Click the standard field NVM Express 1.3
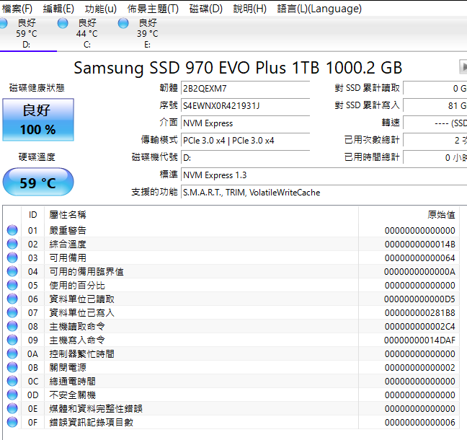Viewport: 467px width, 440px height. point(324,175)
